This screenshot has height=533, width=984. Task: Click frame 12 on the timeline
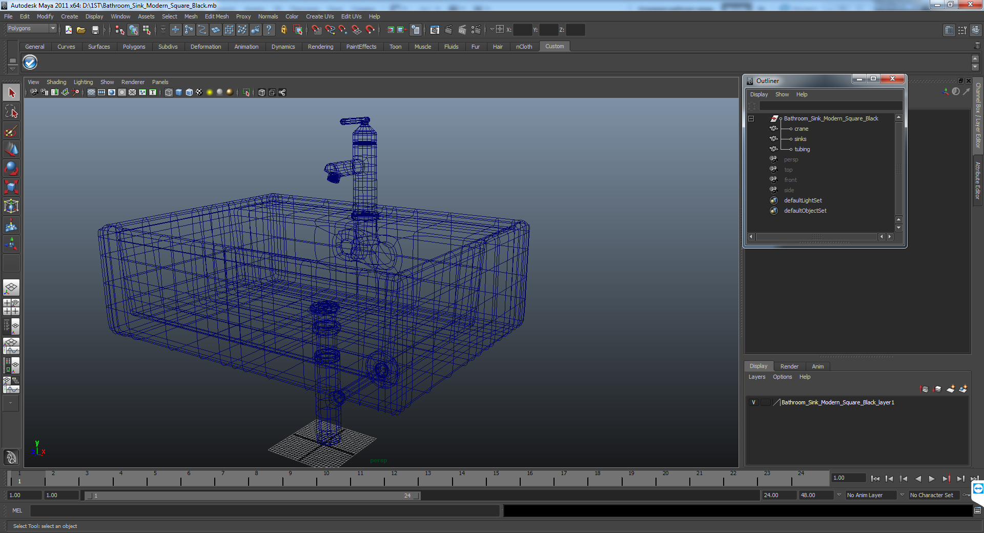click(x=394, y=478)
